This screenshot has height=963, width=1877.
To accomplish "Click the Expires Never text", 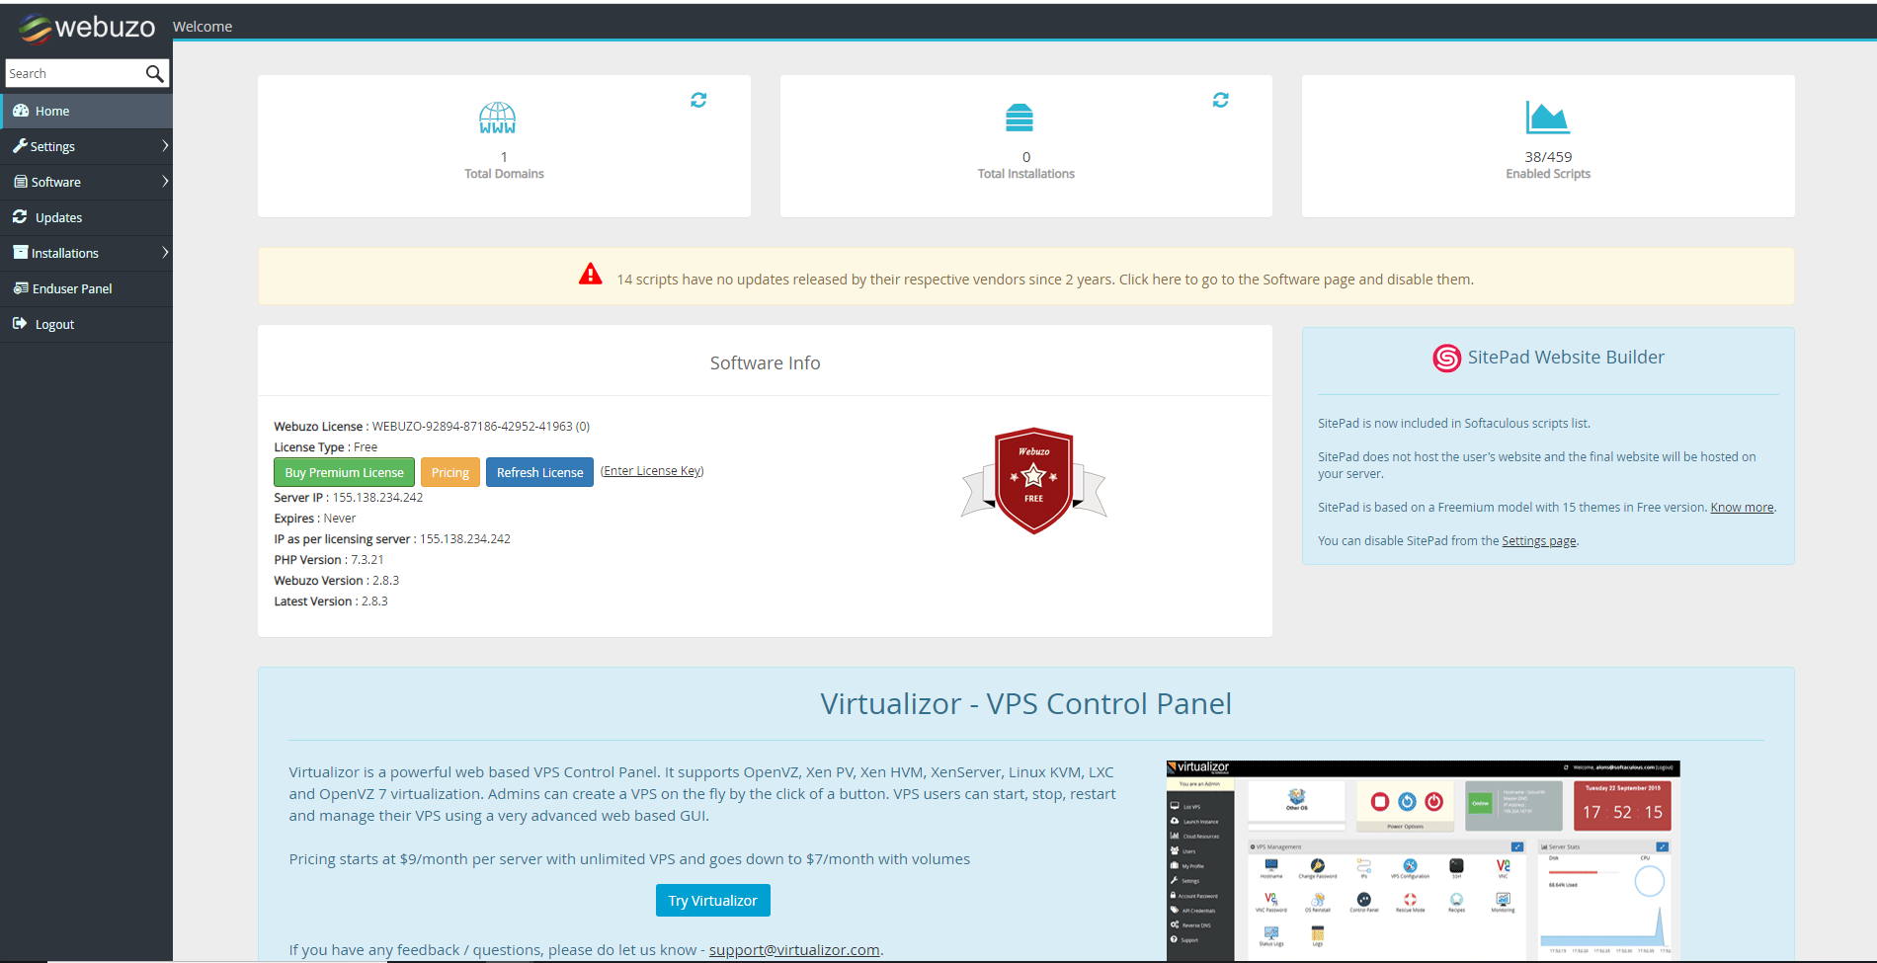I will [315, 519].
